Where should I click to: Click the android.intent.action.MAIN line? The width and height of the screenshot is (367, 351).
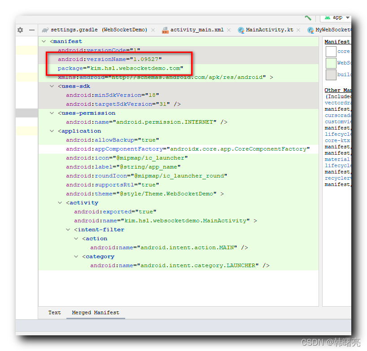169,247
